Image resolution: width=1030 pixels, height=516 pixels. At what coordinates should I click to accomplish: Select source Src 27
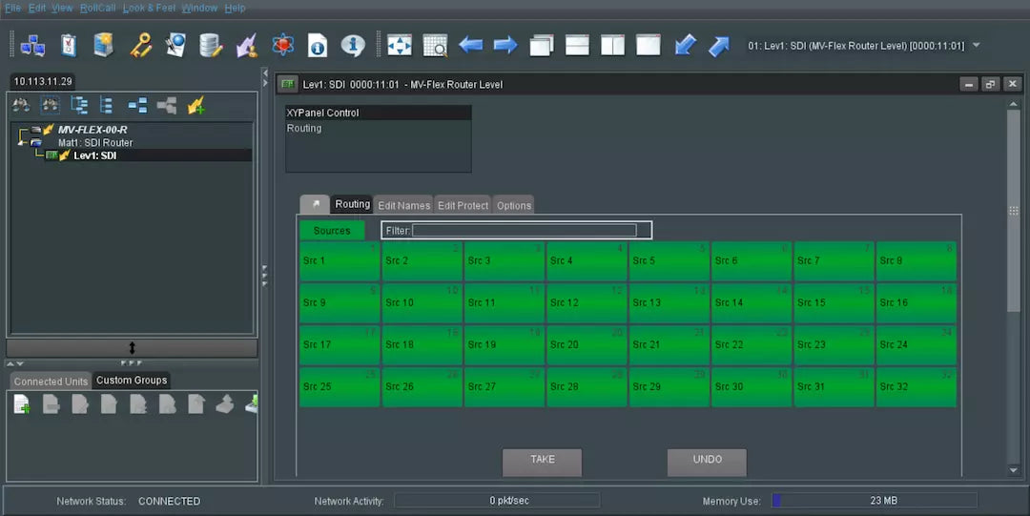pyautogui.click(x=505, y=387)
